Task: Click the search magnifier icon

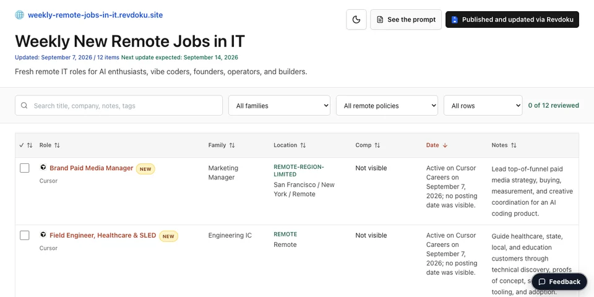Action: click(24, 105)
